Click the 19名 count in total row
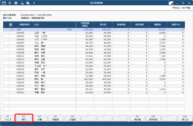193x126 pixels. click(x=69, y=30)
